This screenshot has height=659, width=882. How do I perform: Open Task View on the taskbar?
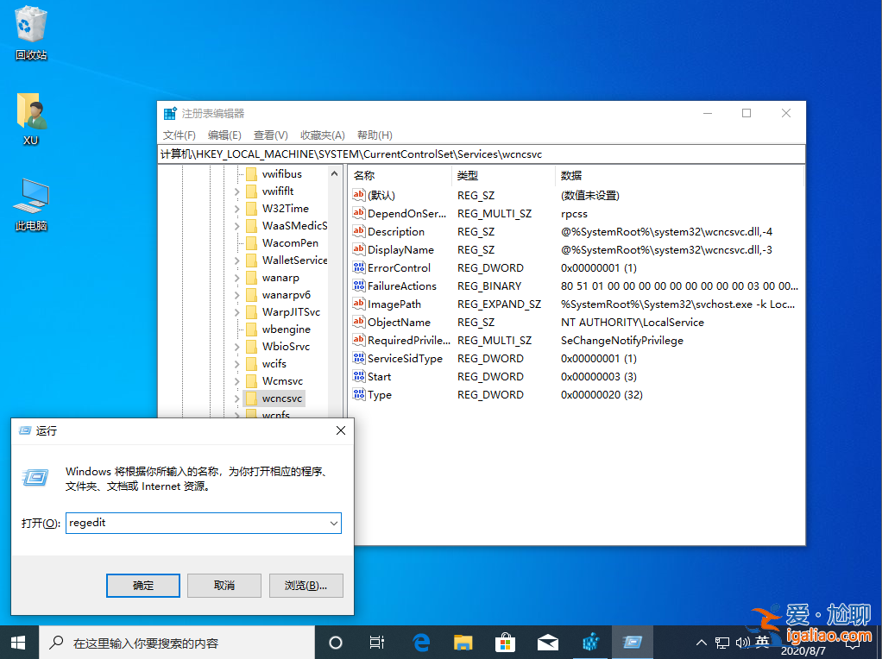point(376,642)
